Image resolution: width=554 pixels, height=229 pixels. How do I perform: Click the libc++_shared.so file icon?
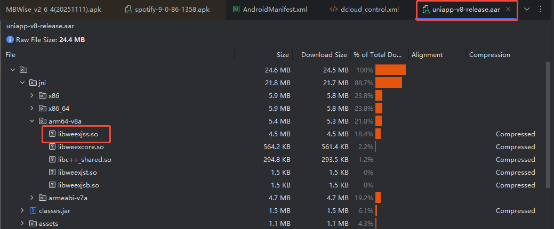click(x=52, y=159)
